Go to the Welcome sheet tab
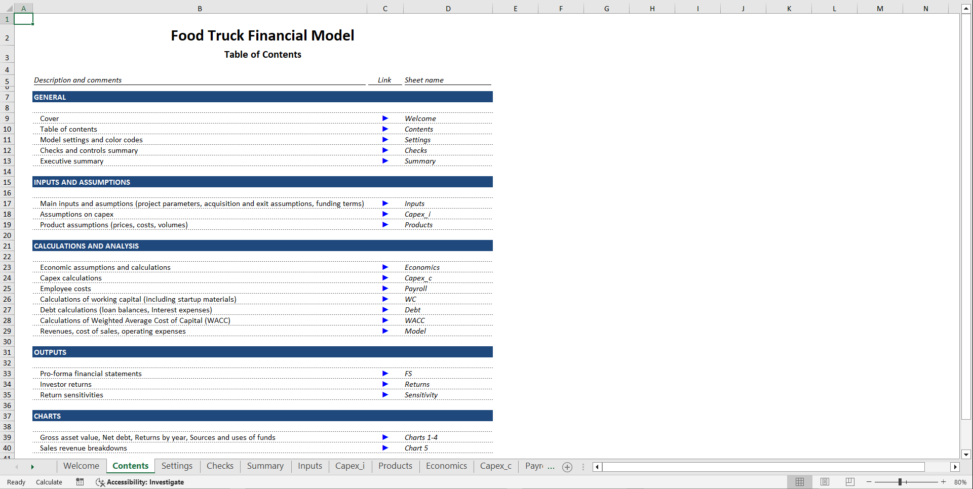Screen dimensions: 973x489 click(x=81, y=466)
